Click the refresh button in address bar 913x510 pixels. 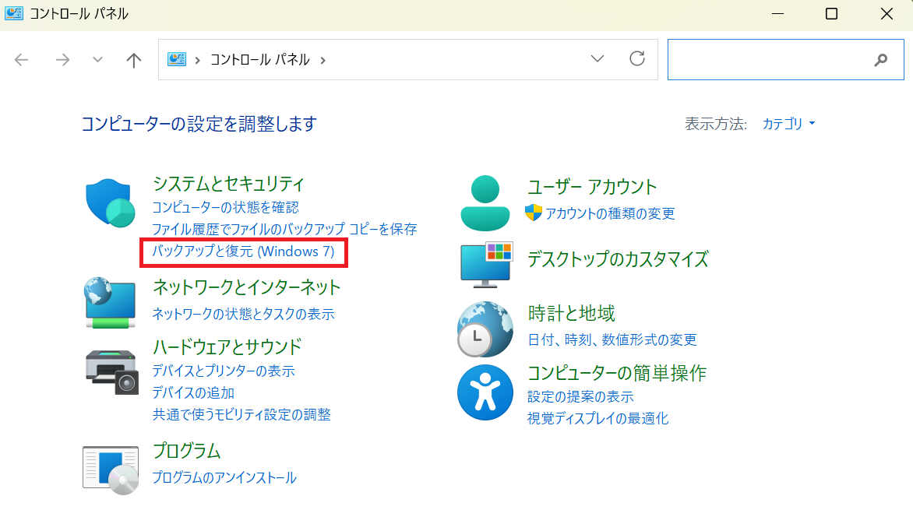coord(637,59)
